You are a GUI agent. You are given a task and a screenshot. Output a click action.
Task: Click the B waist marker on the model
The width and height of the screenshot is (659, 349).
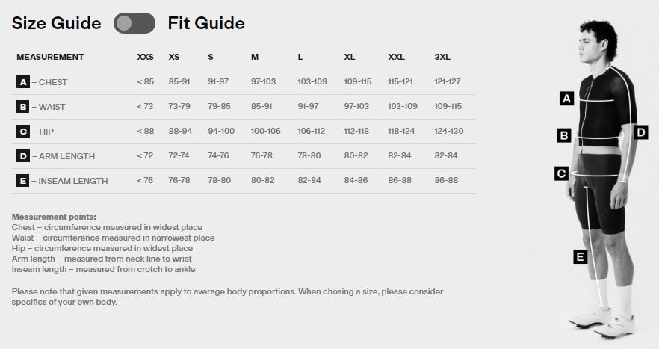[x=564, y=135]
